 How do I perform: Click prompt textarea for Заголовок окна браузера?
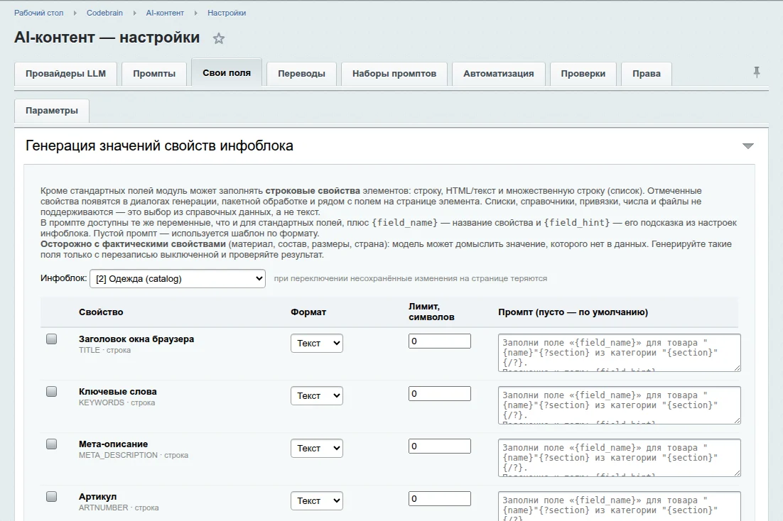[x=619, y=352]
